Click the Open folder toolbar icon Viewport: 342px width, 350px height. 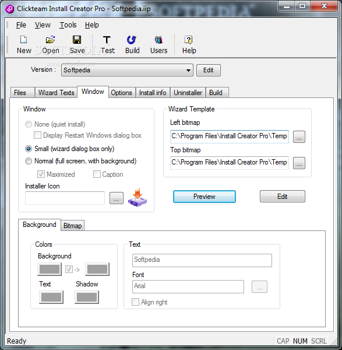(51, 40)
